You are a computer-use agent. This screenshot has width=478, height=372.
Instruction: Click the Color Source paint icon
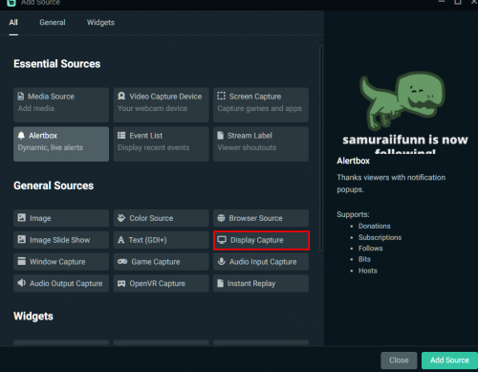[x=121, y=218]
